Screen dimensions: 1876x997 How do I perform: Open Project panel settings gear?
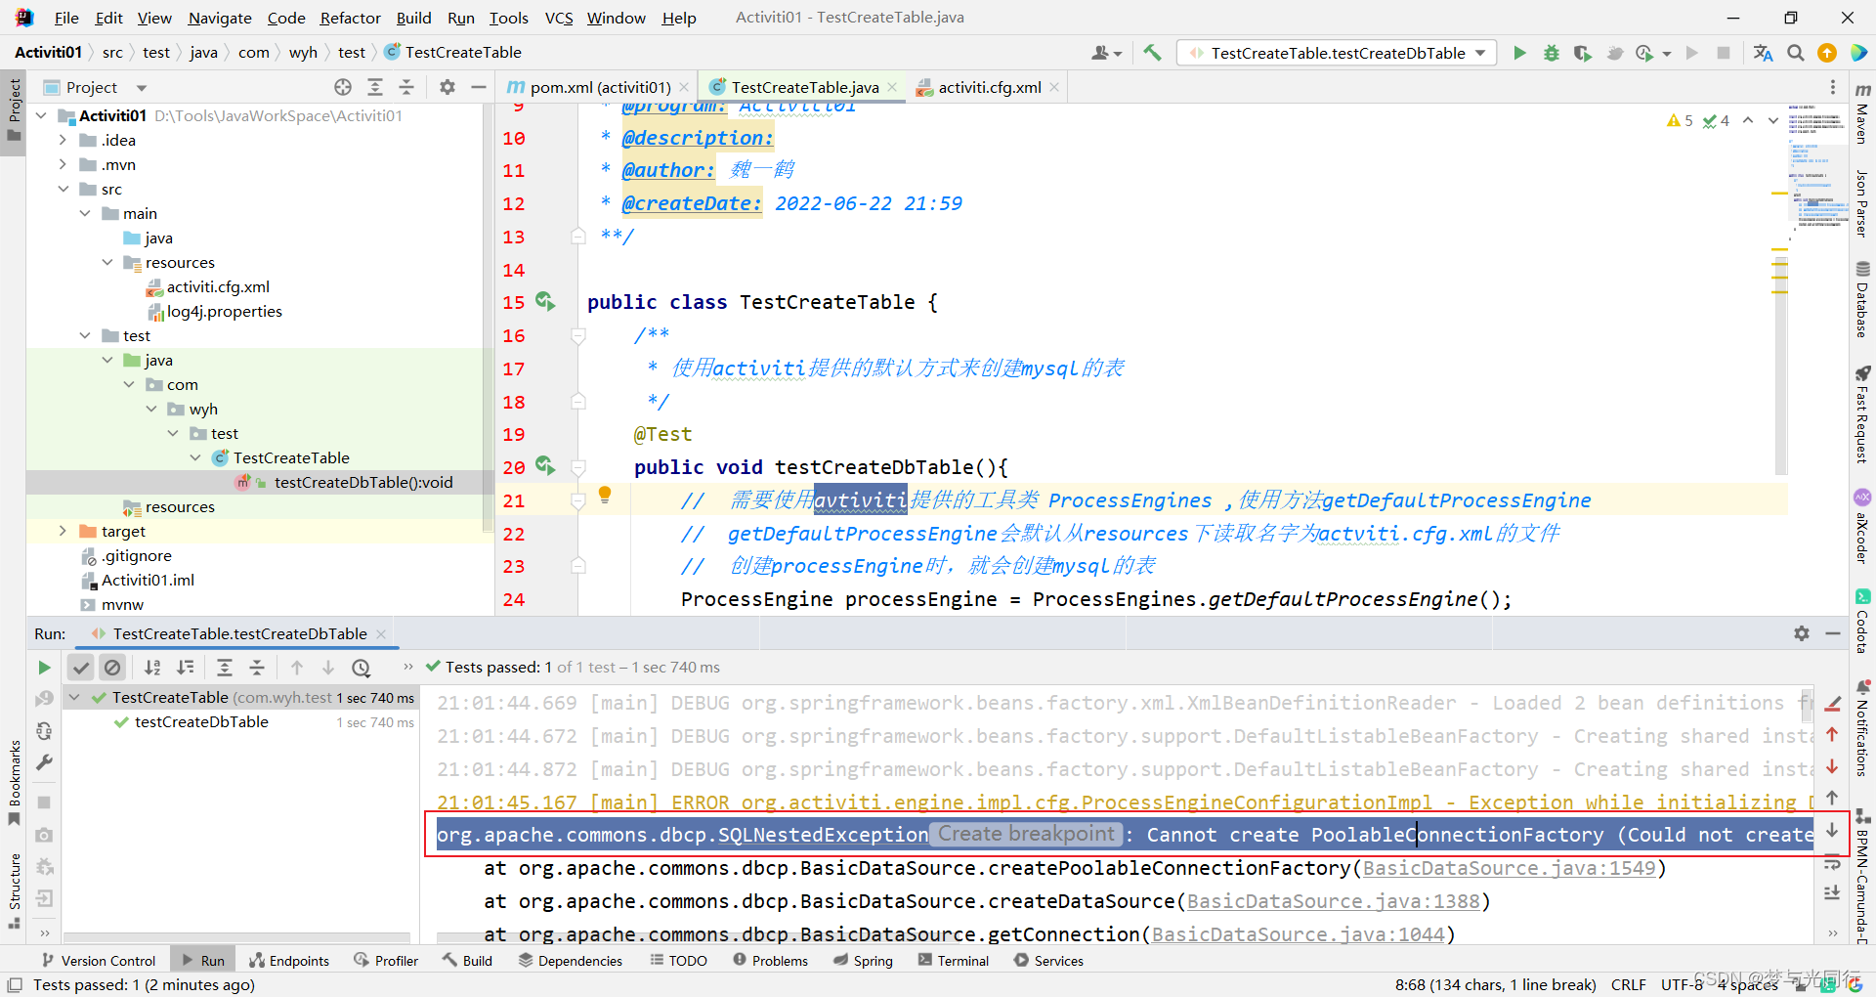pos(448,87)
